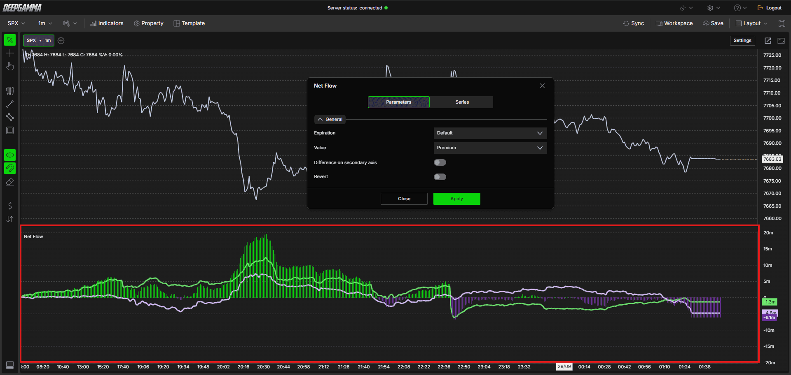The width and height of the screenshot is (791, 375).
Task: Click the Logout link
Action: pyautogui.click(x=770, y=8)
